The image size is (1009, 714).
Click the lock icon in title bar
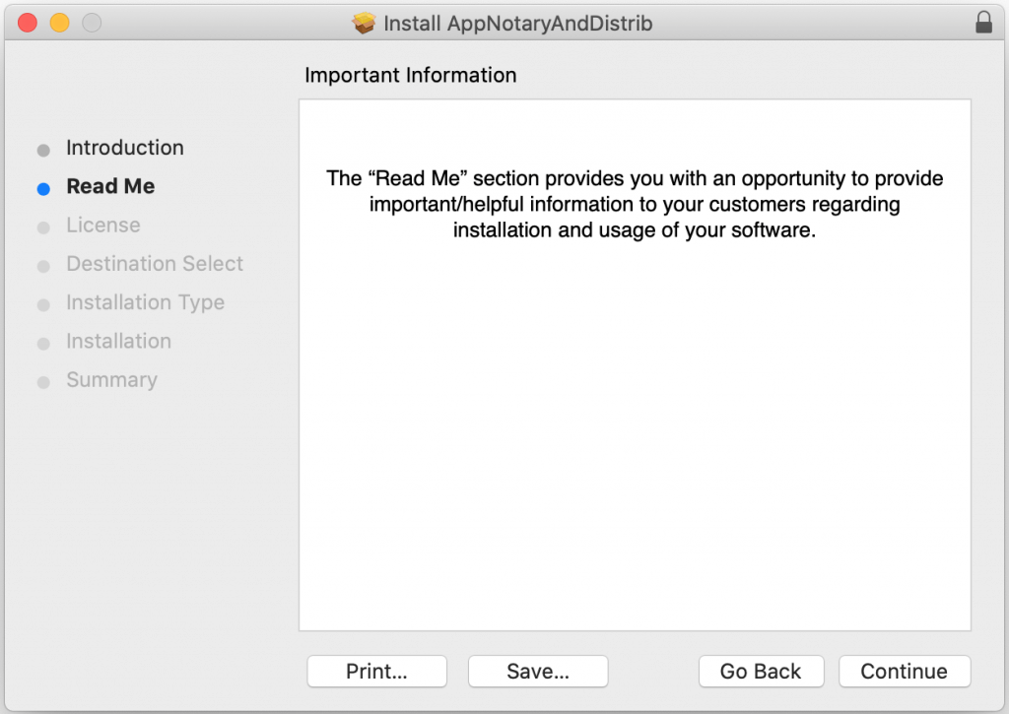coord(983,23)
